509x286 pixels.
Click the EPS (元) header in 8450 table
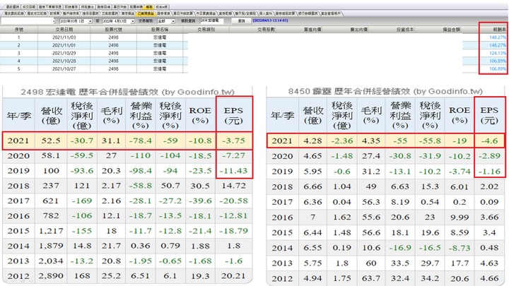click(x=489, y=115)
